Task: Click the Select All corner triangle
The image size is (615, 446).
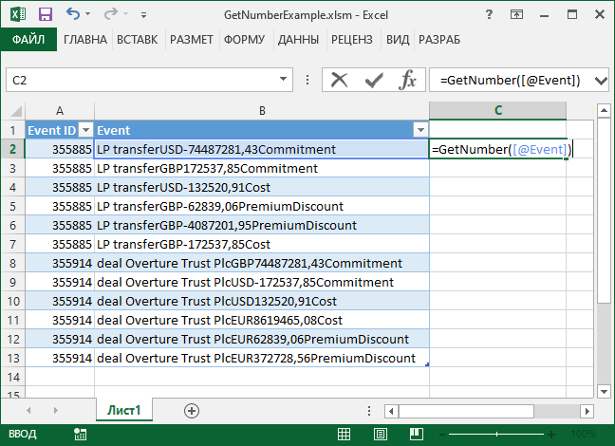Action: click(x=14, y=111)
